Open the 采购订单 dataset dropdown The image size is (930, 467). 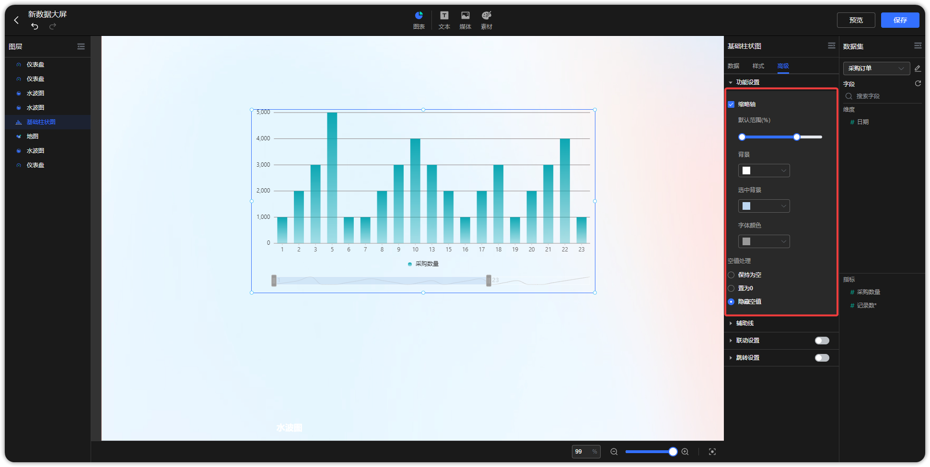coord(876,68)
